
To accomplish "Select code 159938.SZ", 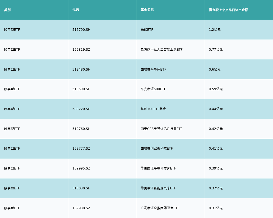I will (x=81, y=208).
